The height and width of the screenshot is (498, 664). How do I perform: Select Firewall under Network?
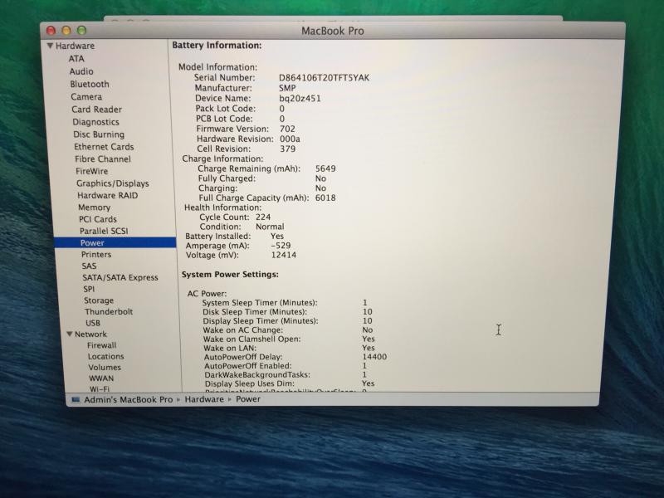coord(101,345)
